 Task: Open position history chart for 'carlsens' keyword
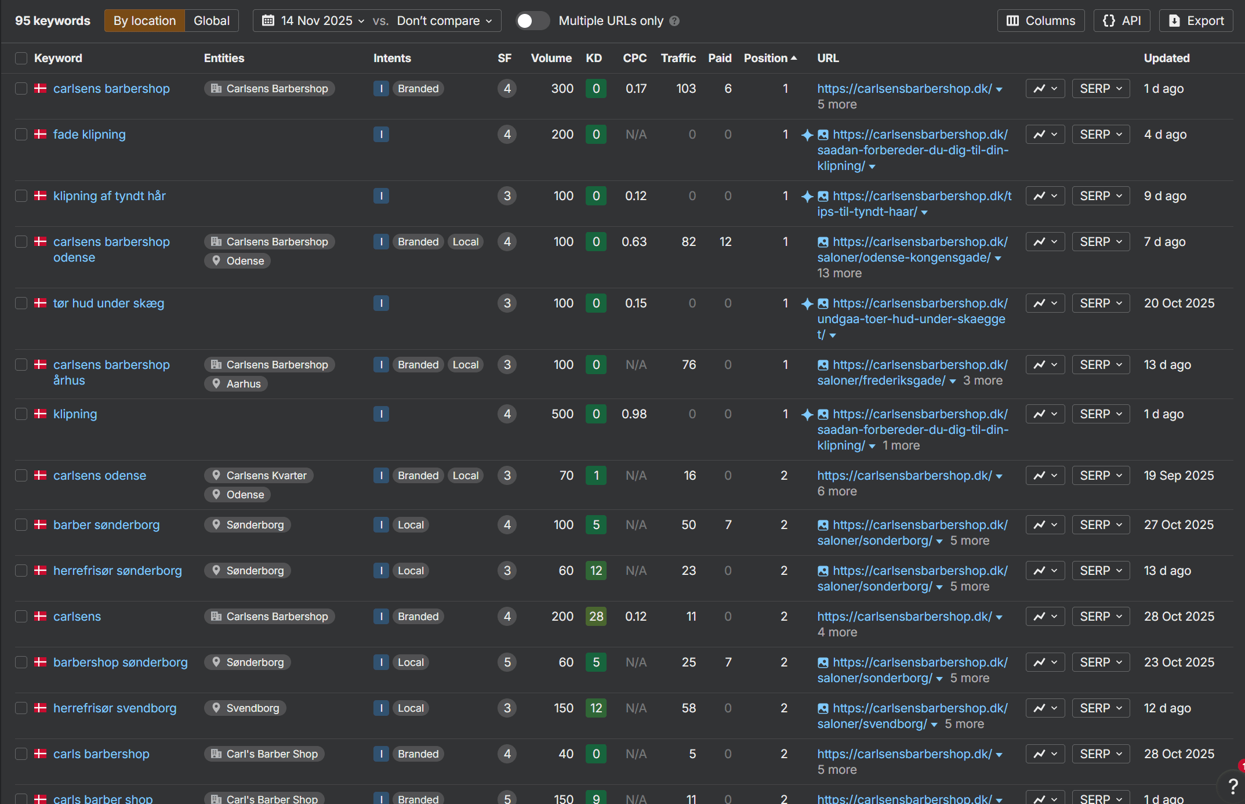(1045, 617)
